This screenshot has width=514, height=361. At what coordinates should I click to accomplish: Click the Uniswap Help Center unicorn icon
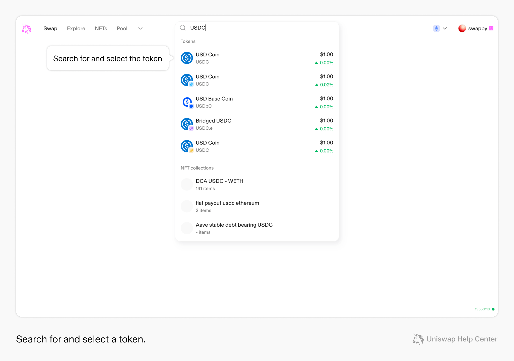point(418,339)
